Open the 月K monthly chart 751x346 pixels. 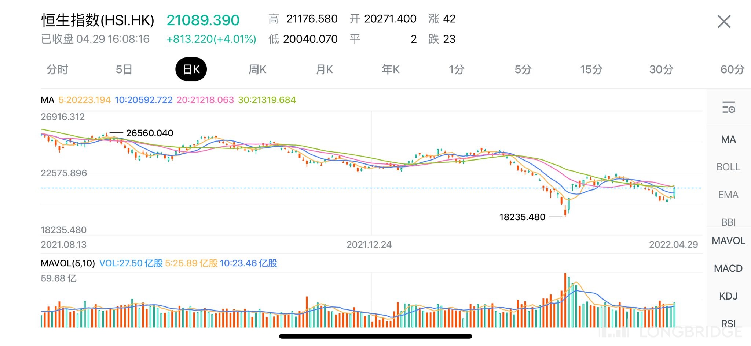pos(325,69)
